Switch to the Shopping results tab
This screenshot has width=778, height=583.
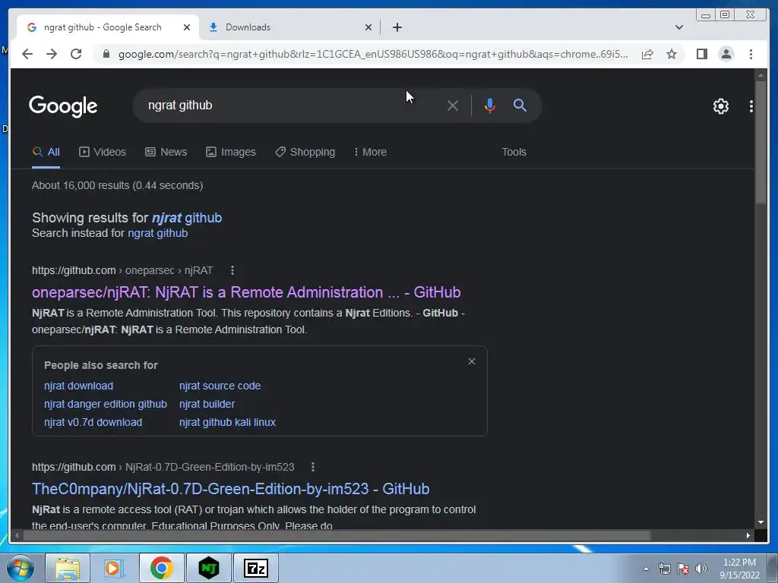click(305, 152)
